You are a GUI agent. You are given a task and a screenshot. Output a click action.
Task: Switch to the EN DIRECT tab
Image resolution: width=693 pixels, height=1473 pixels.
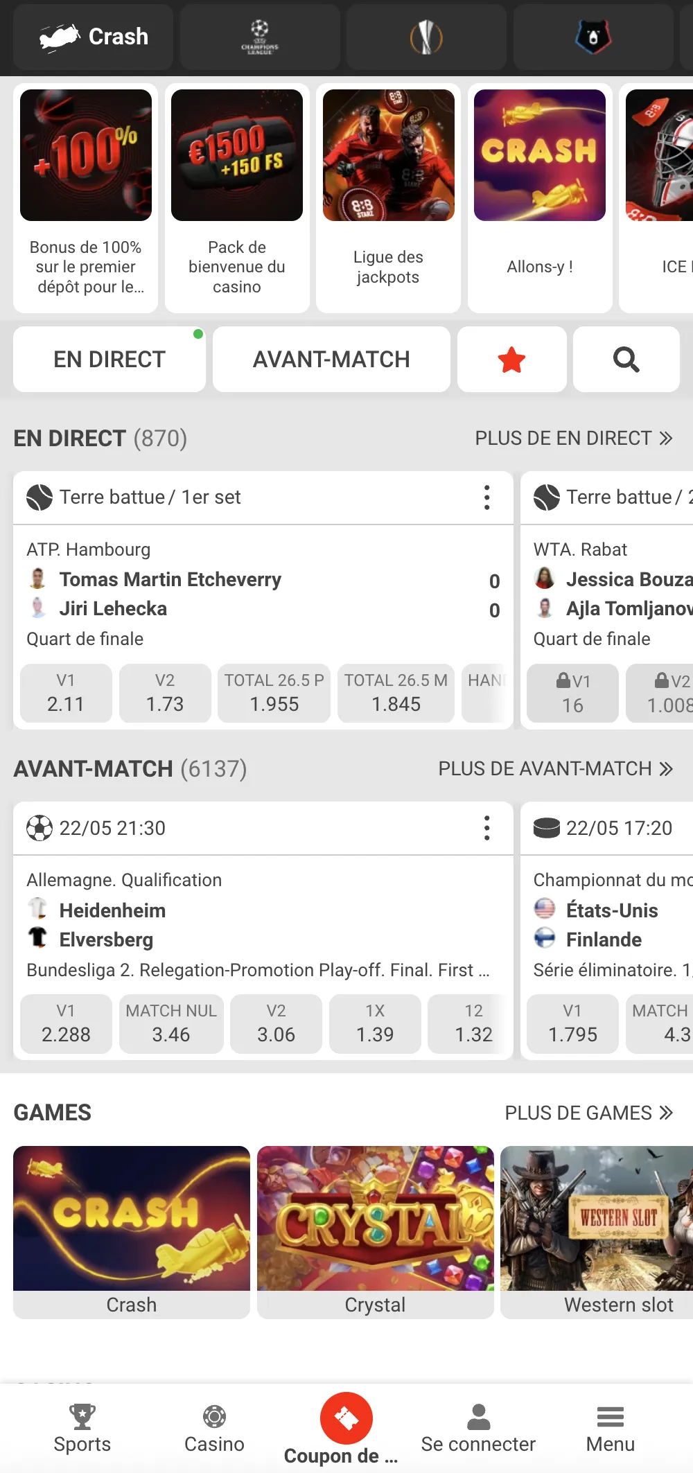109,360
